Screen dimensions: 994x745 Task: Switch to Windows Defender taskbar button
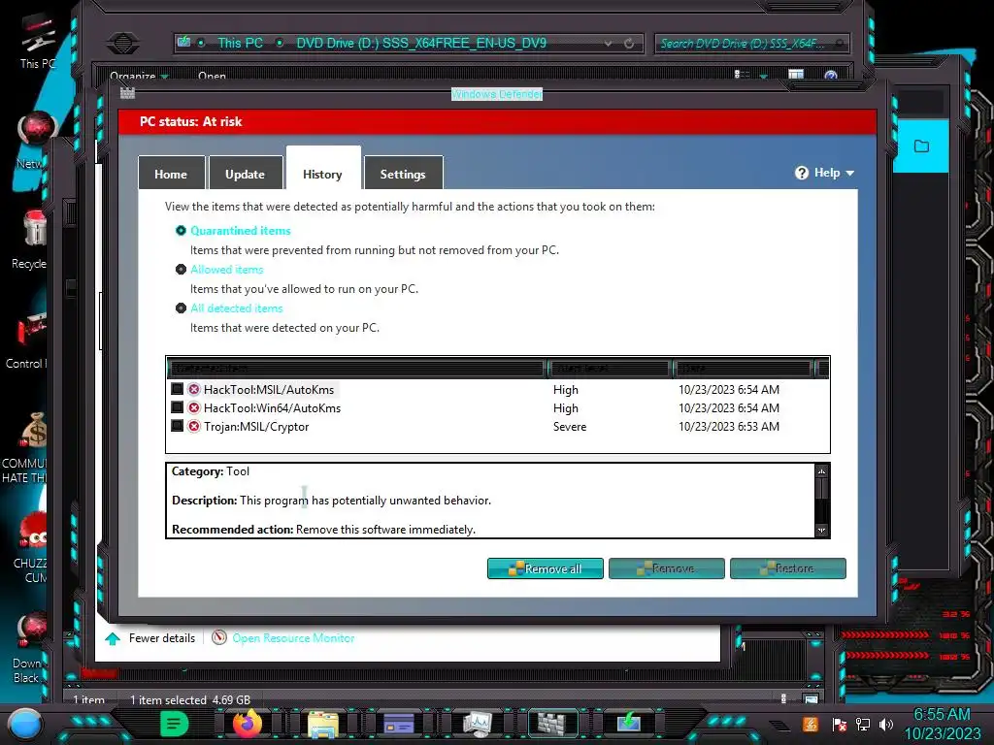point(552,724)
